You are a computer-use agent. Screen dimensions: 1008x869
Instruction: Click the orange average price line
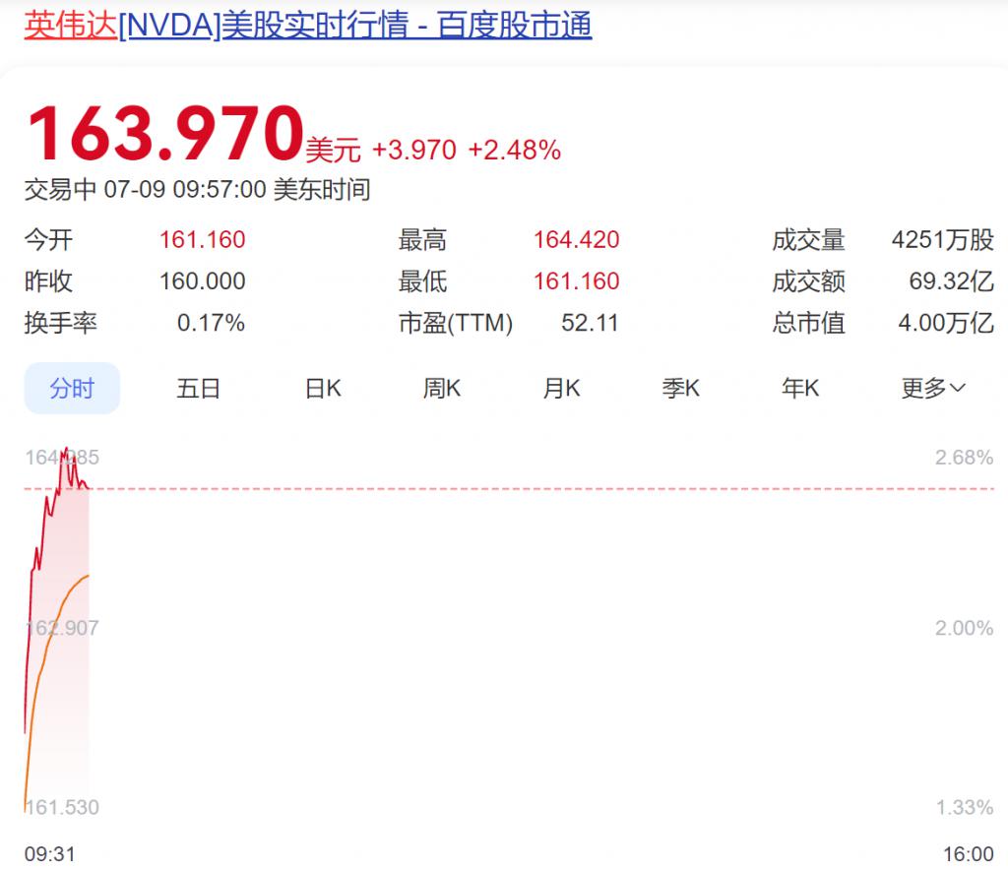pyautogui.click(x=56, y=618)
